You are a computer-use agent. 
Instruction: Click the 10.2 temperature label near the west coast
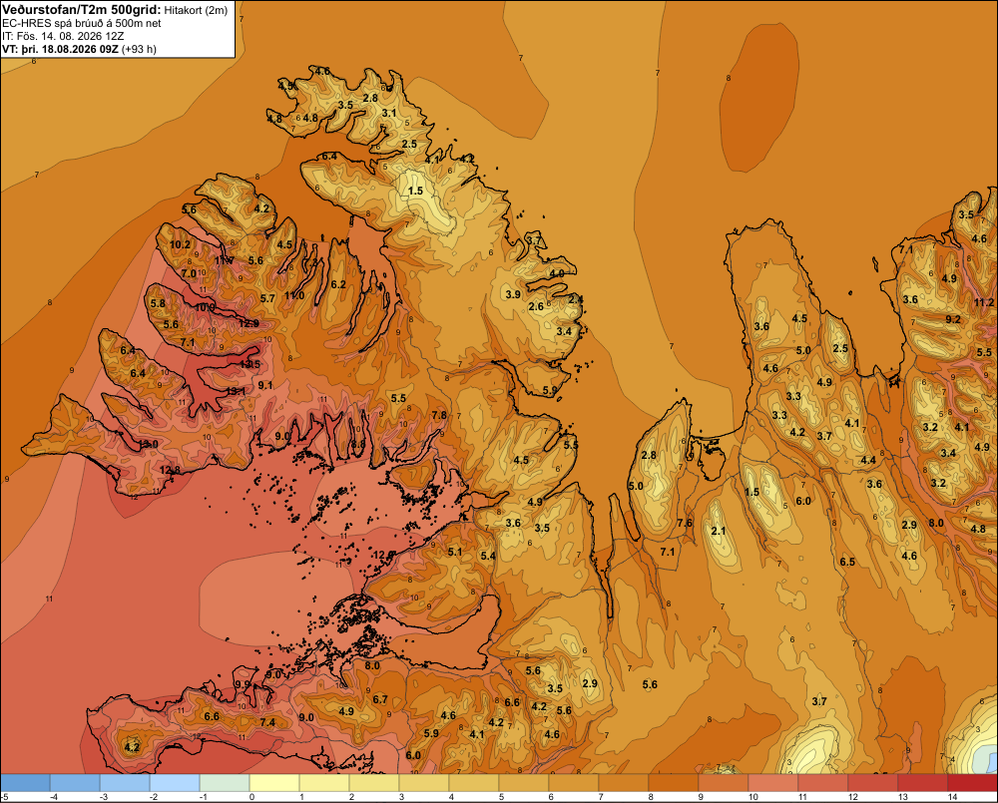coord(180,245)
